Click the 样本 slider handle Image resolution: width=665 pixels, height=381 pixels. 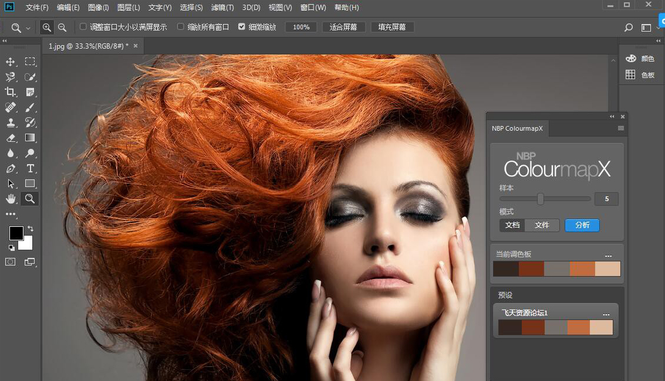point(541,199)
